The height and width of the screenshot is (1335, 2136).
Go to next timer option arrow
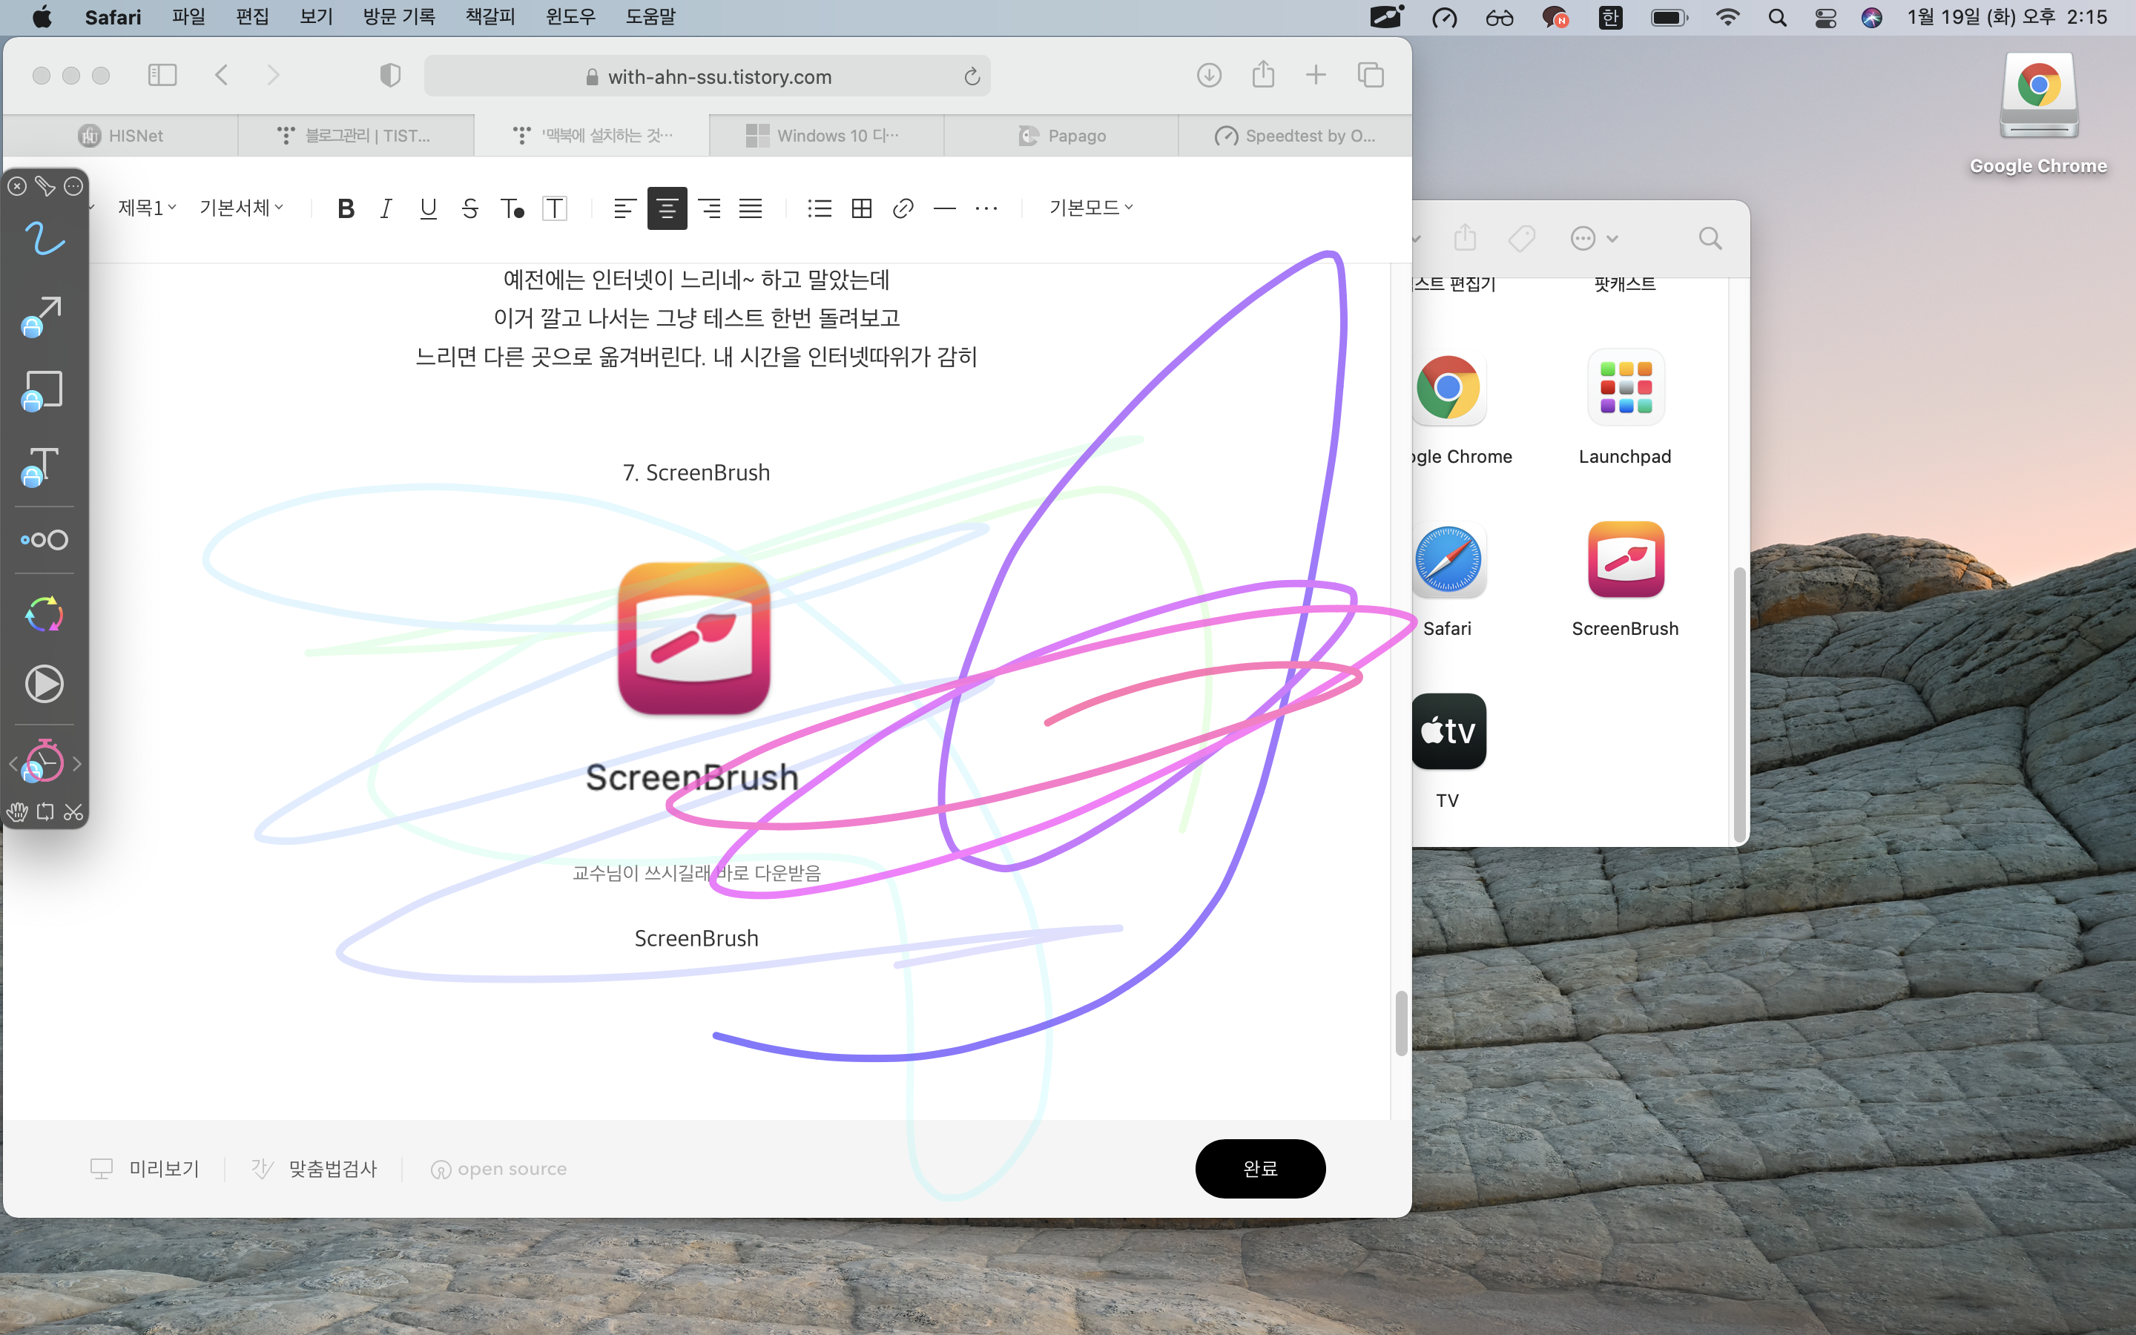point(78,764)
